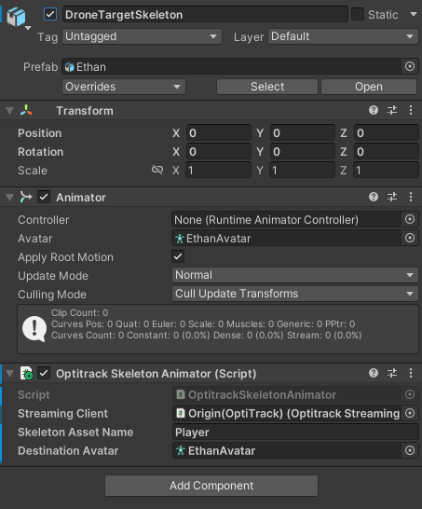This screenshot has height=509, width=422.
Task: Open Animator presets icon
Action: pyautogui.click(x=392, y=197)
